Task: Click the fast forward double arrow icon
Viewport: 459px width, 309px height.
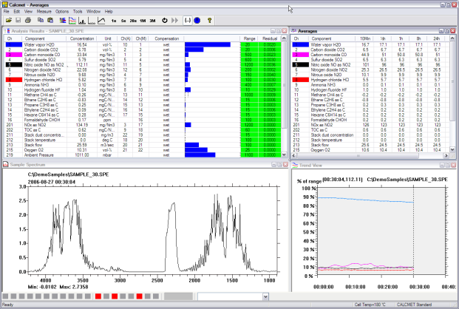Action: 174,20
